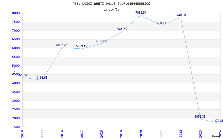The image size is (223, 139).
Task: Click the 2010 x-axis year label
Action: [23, 134]
